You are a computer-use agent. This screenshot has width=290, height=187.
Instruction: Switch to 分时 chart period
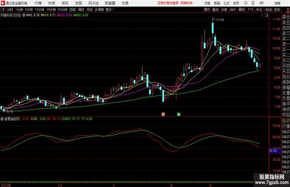click(10, 10)
